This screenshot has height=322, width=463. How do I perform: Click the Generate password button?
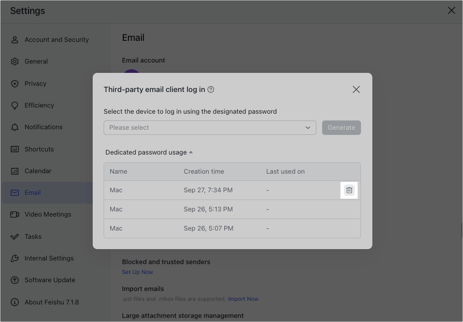(341, 127)
